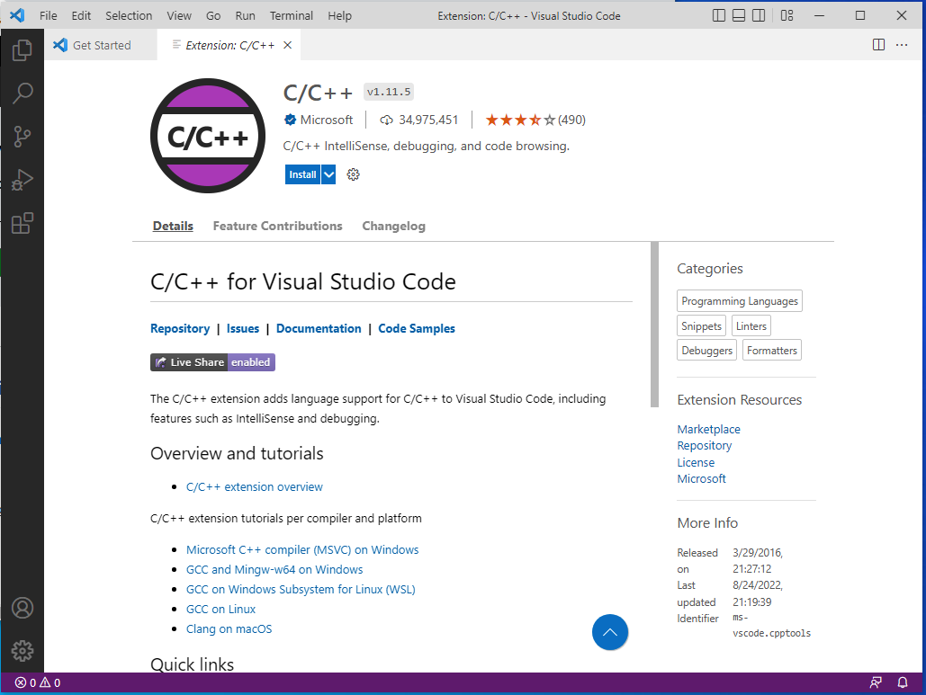
Task: Open the Accounts icon in activity bar
Action: [x=22, y=608]
